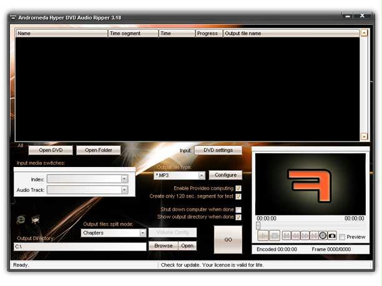Click the Volume Config button
Viewport: 382px width, 286px height.
tap(173, 232)
